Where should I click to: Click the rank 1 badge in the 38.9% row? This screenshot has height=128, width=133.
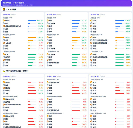(4, 82)
